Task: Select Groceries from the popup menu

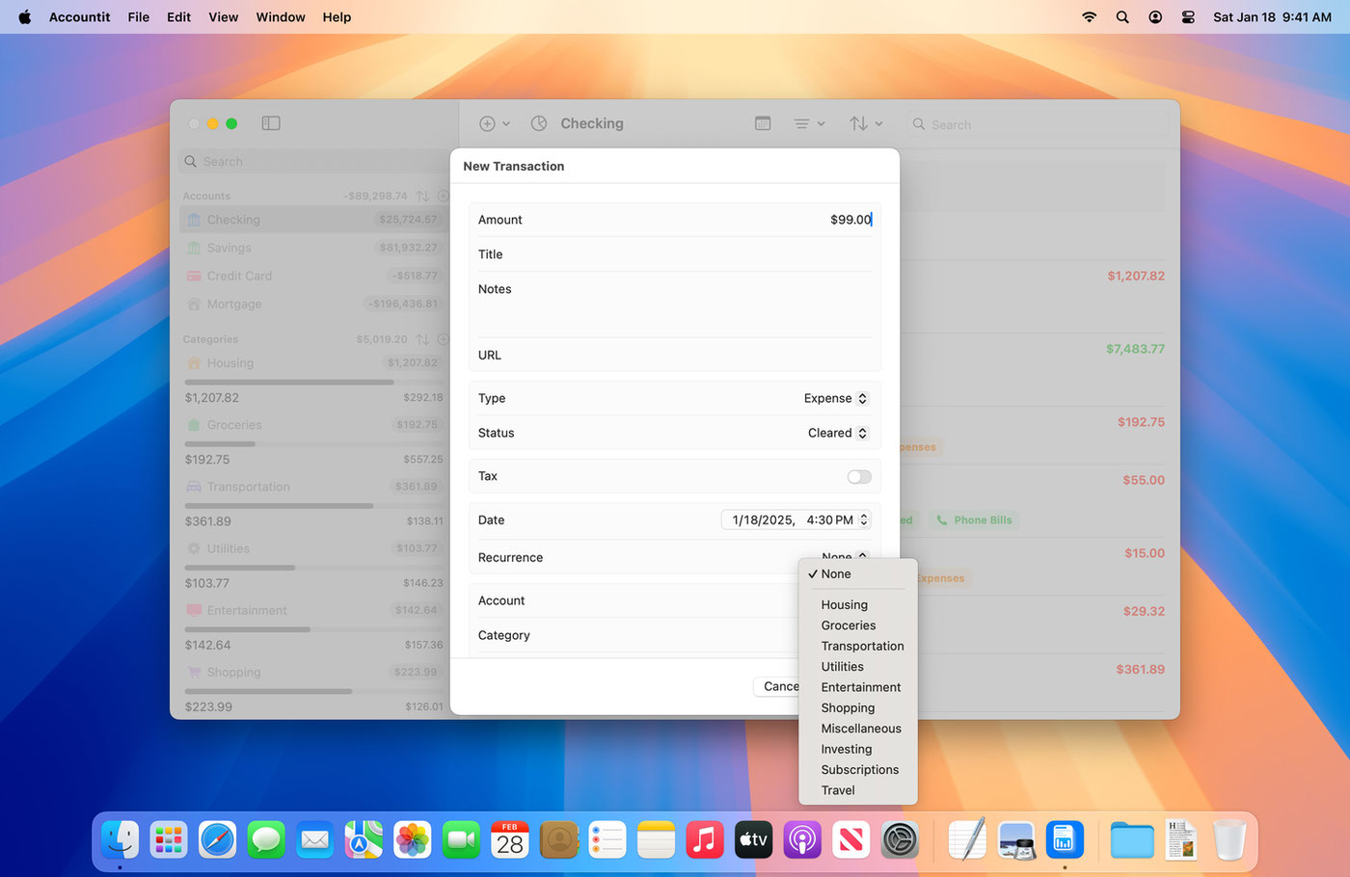Action: coord(857,625)
